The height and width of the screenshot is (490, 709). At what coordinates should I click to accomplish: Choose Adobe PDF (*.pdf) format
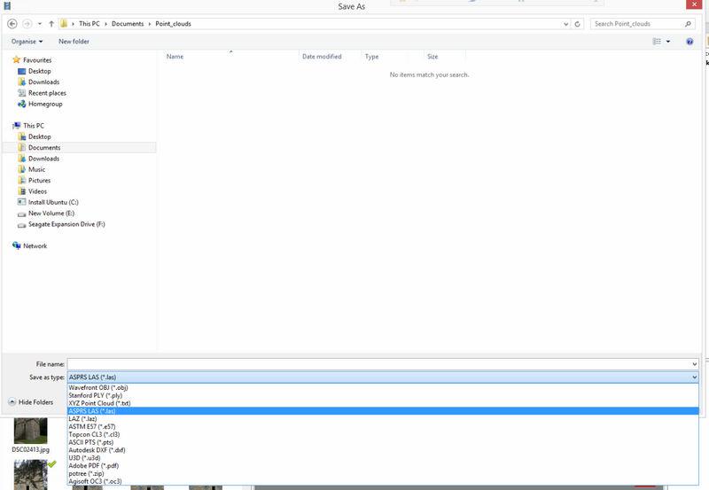pyautogui.click(x=383, y=465)
